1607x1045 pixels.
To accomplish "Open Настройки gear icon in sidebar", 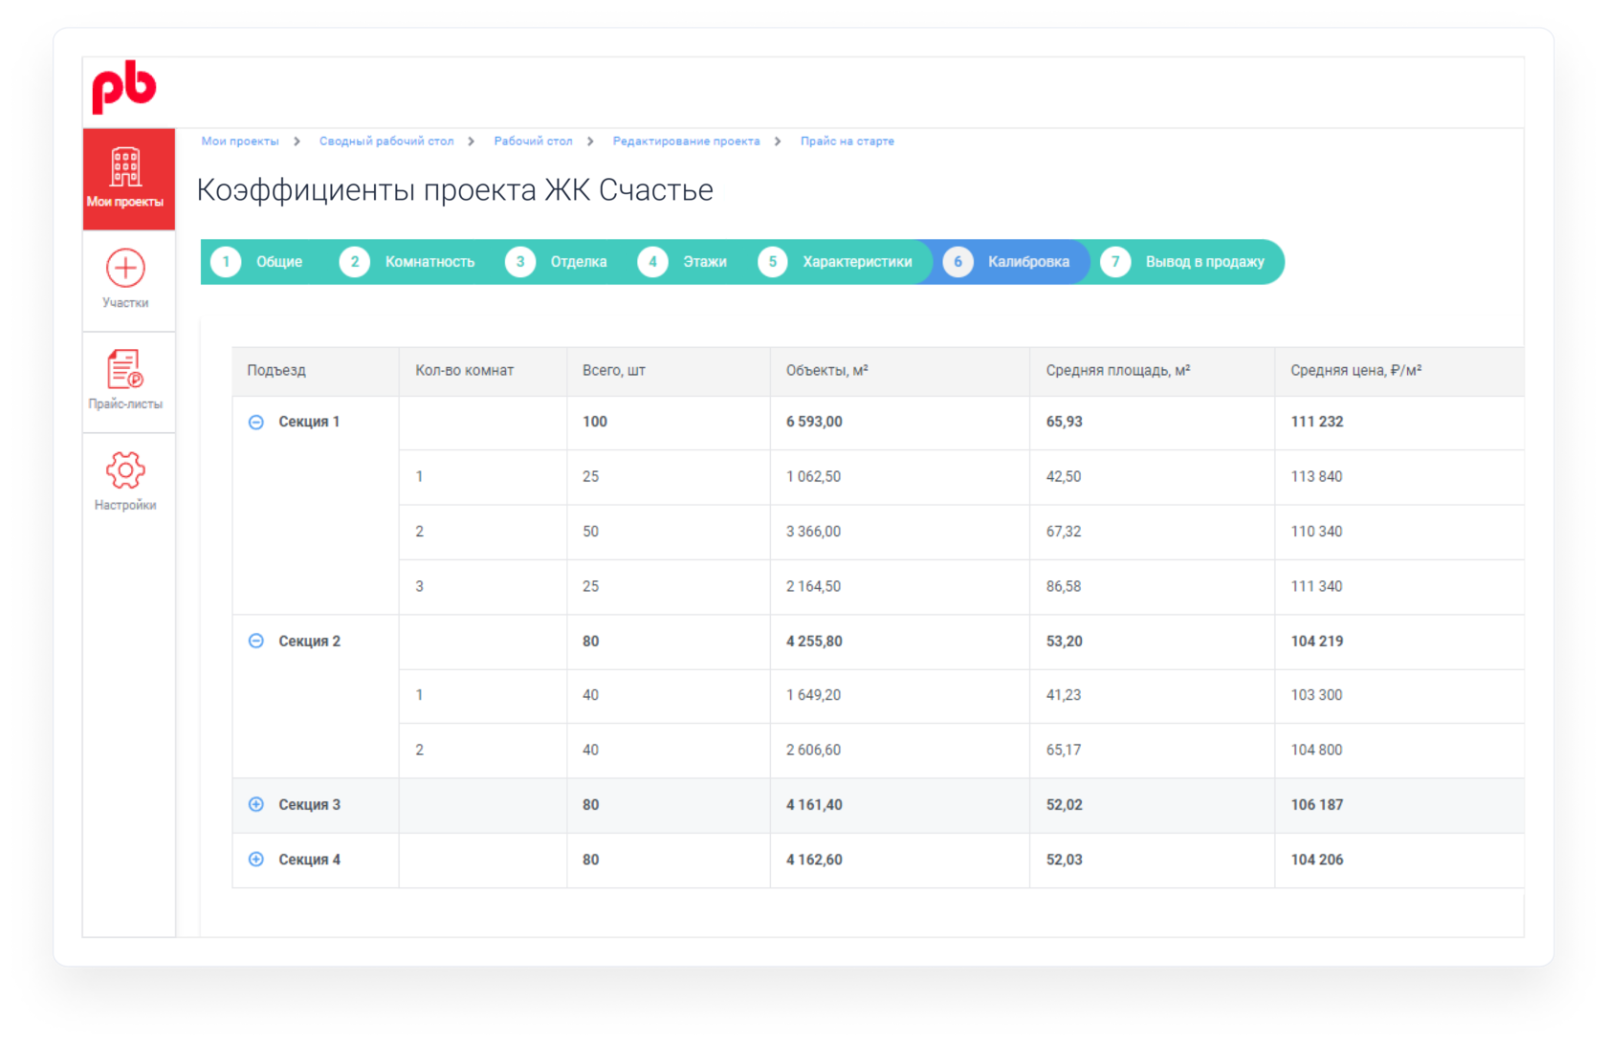I will 125,469.
